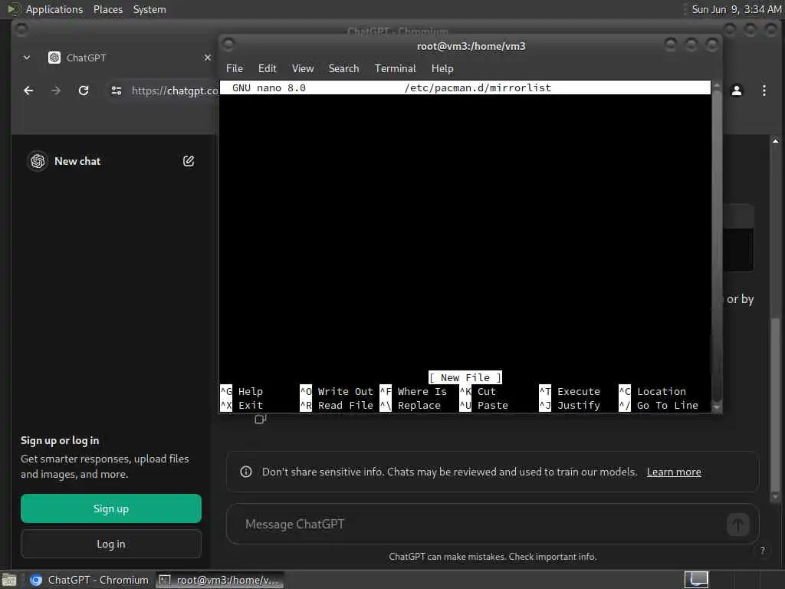Reload the ChatGPT page
This screenshot has width=785, height=589.
(x=84, y=90)
